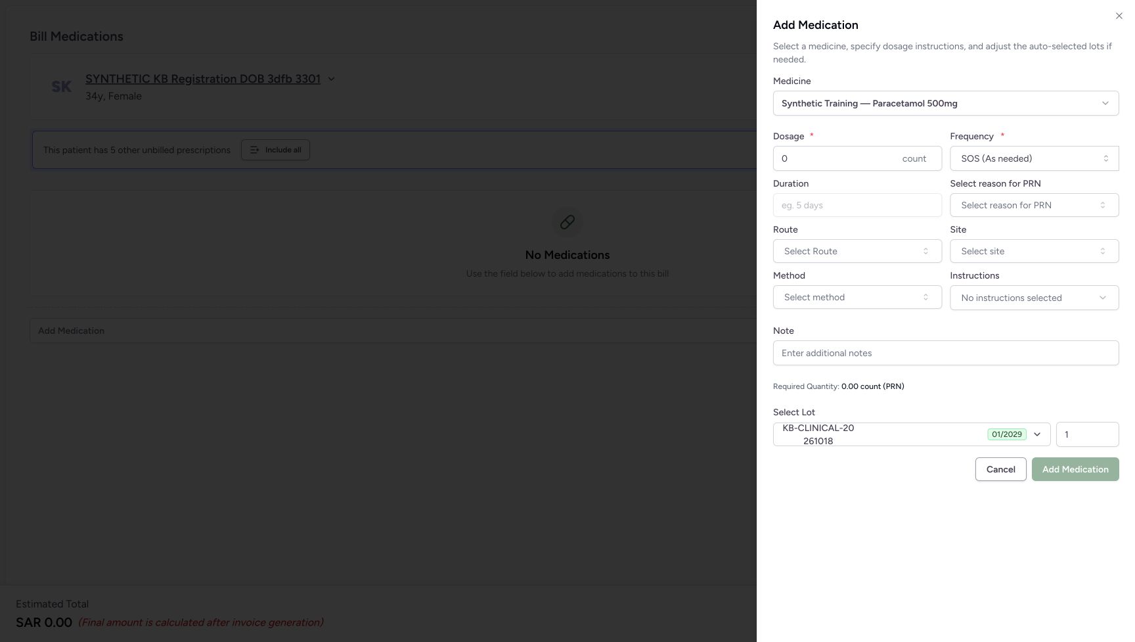Close the Add Medication panel
The width and height of the screenshot is (1135, 642).
[1119, 16]
